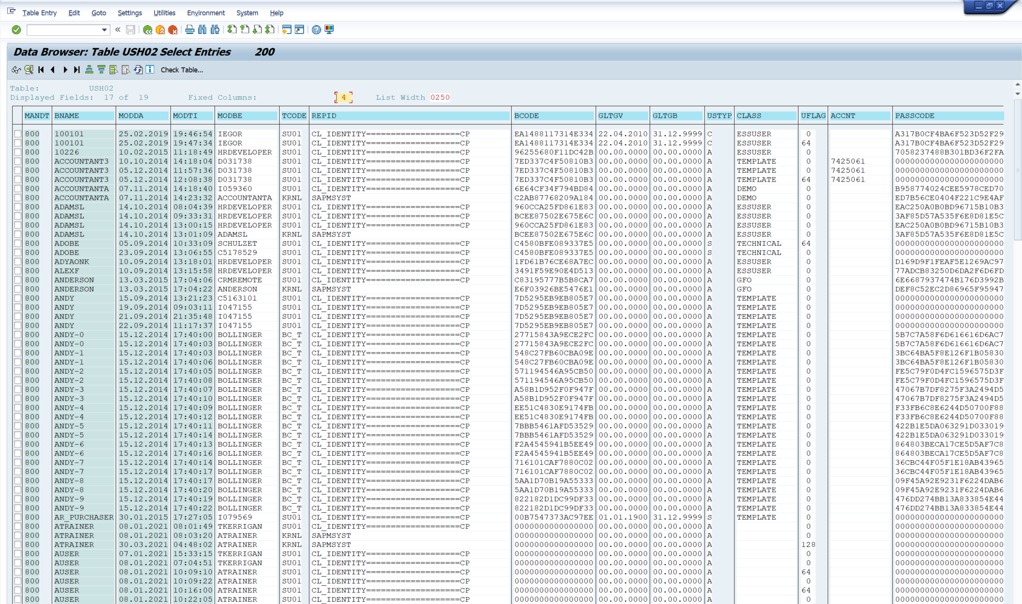Viewport: 1022px width, 604px height.
Task: Collapse command field with double chevron
Action: (x=118, y=30)
